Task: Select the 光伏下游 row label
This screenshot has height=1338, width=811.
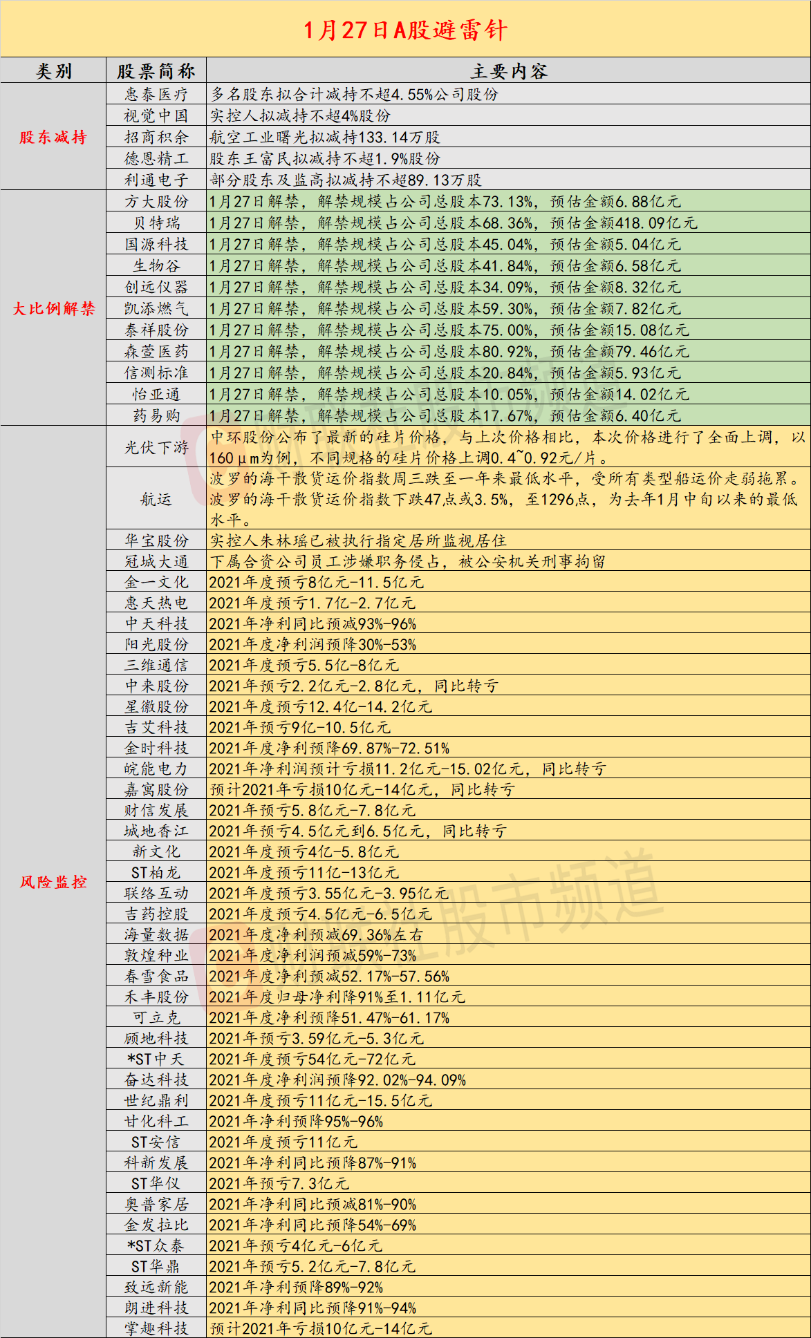Action: [x=156, y=447]
